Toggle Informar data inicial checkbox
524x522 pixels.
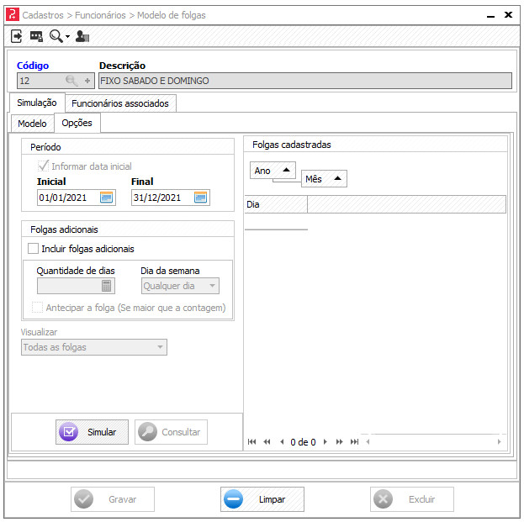43,166
